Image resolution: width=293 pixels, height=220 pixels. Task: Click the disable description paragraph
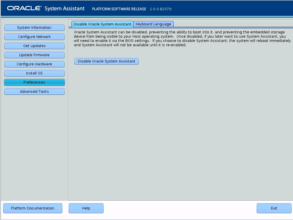click(182, 39)
